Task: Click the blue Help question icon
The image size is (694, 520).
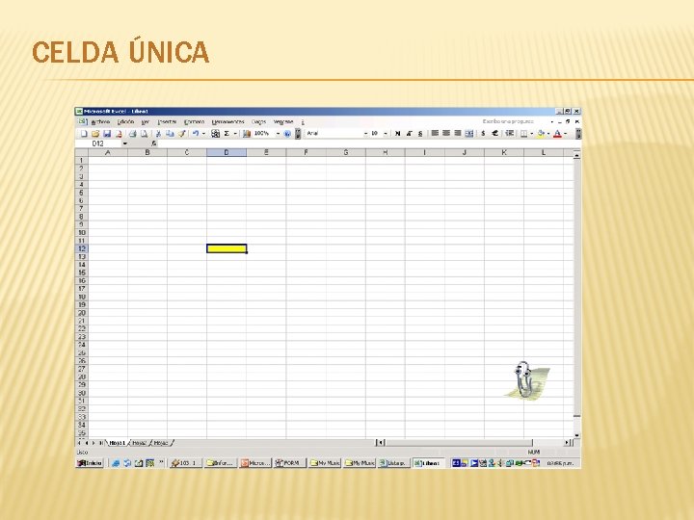Action: [x=287, y=134]
